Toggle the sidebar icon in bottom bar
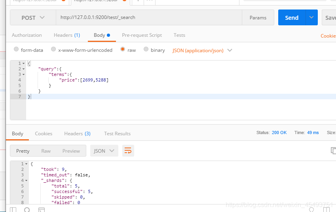 coord(13,210)
